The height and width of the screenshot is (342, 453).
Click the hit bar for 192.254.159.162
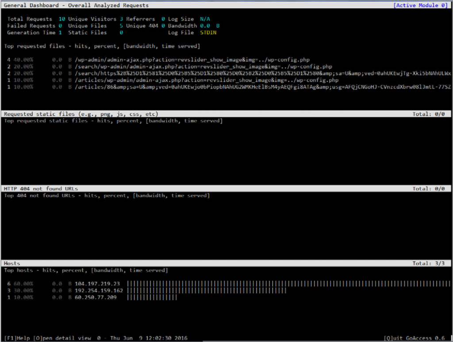207,291
